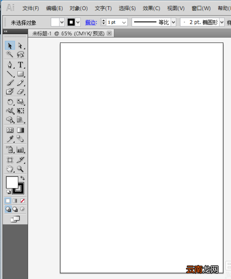Select the Paintbrush tool
Image resolution: width=231 pixels, height=279 pixels.
(x=10, y=82)
